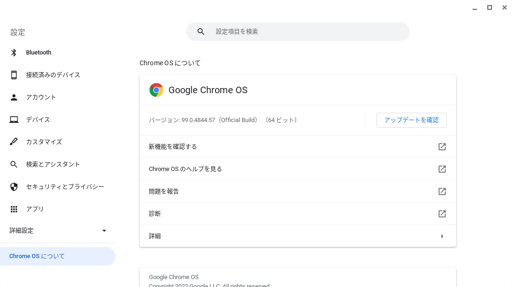Viewport: 512px width, 287px height.
Task: Click external link icon for Chrome OS のヘルプを見る
Action: [442, 169]
